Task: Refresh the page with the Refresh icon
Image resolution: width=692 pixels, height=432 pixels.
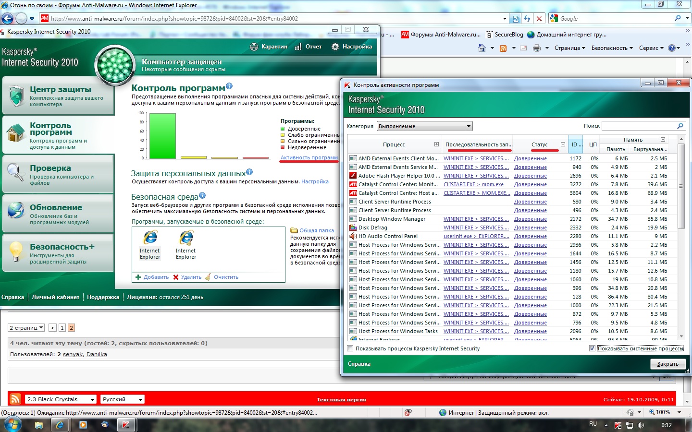Action: pyautogui.click(x=527, y=19)
